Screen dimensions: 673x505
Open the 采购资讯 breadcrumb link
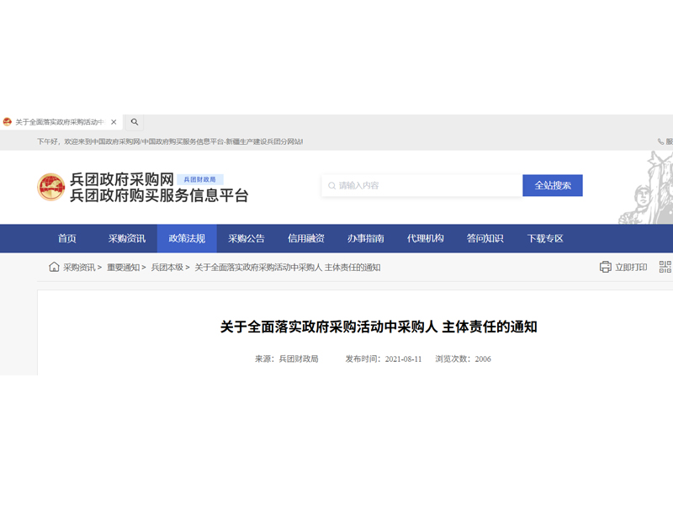(x=77, y=268)
